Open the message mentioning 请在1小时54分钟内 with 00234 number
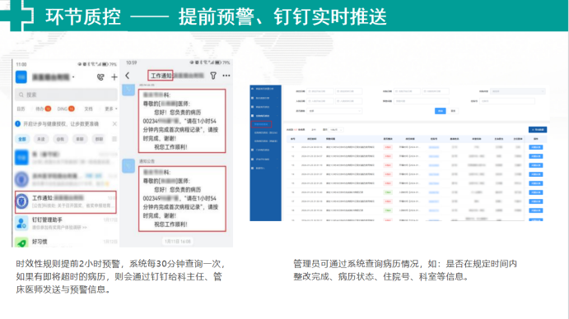Viewport: 569px width, 319px height. (182, 121)
